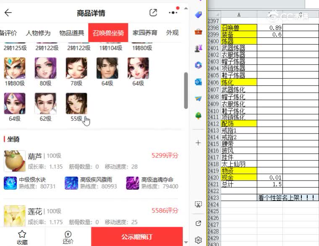
Task: Click the blue price tag sidebar icon
Action: (x=199, y=14)
